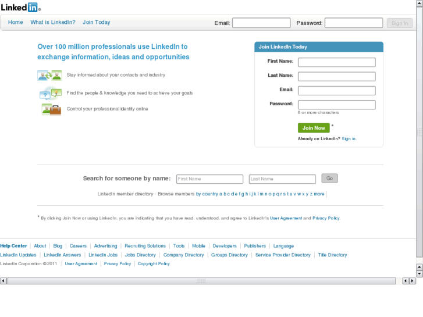Open directory letter 'z' link
423x317 pixels.
pos(311,194)
